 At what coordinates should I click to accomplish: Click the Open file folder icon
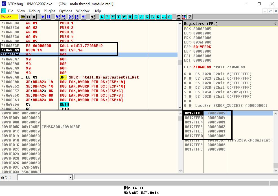pos(23,17)
